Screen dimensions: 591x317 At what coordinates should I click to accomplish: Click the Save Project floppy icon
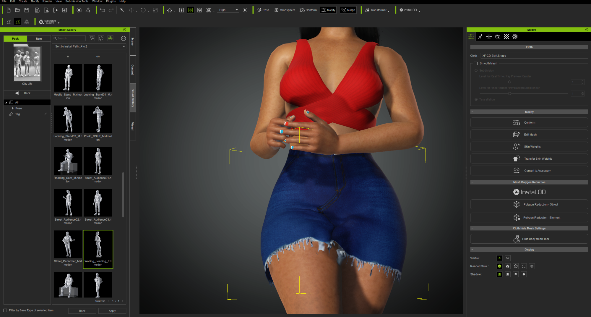27,10
